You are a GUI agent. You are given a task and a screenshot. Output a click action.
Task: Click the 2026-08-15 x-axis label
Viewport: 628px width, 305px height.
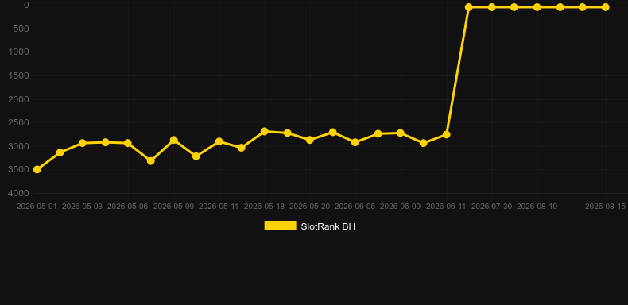605,207
